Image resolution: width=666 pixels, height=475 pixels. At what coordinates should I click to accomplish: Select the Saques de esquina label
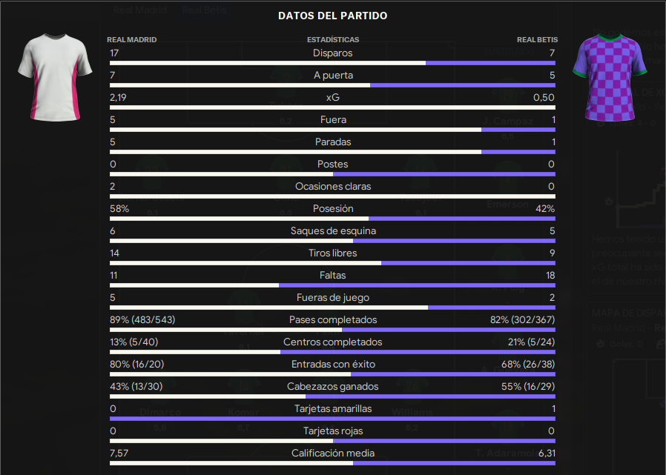(332, 231)
